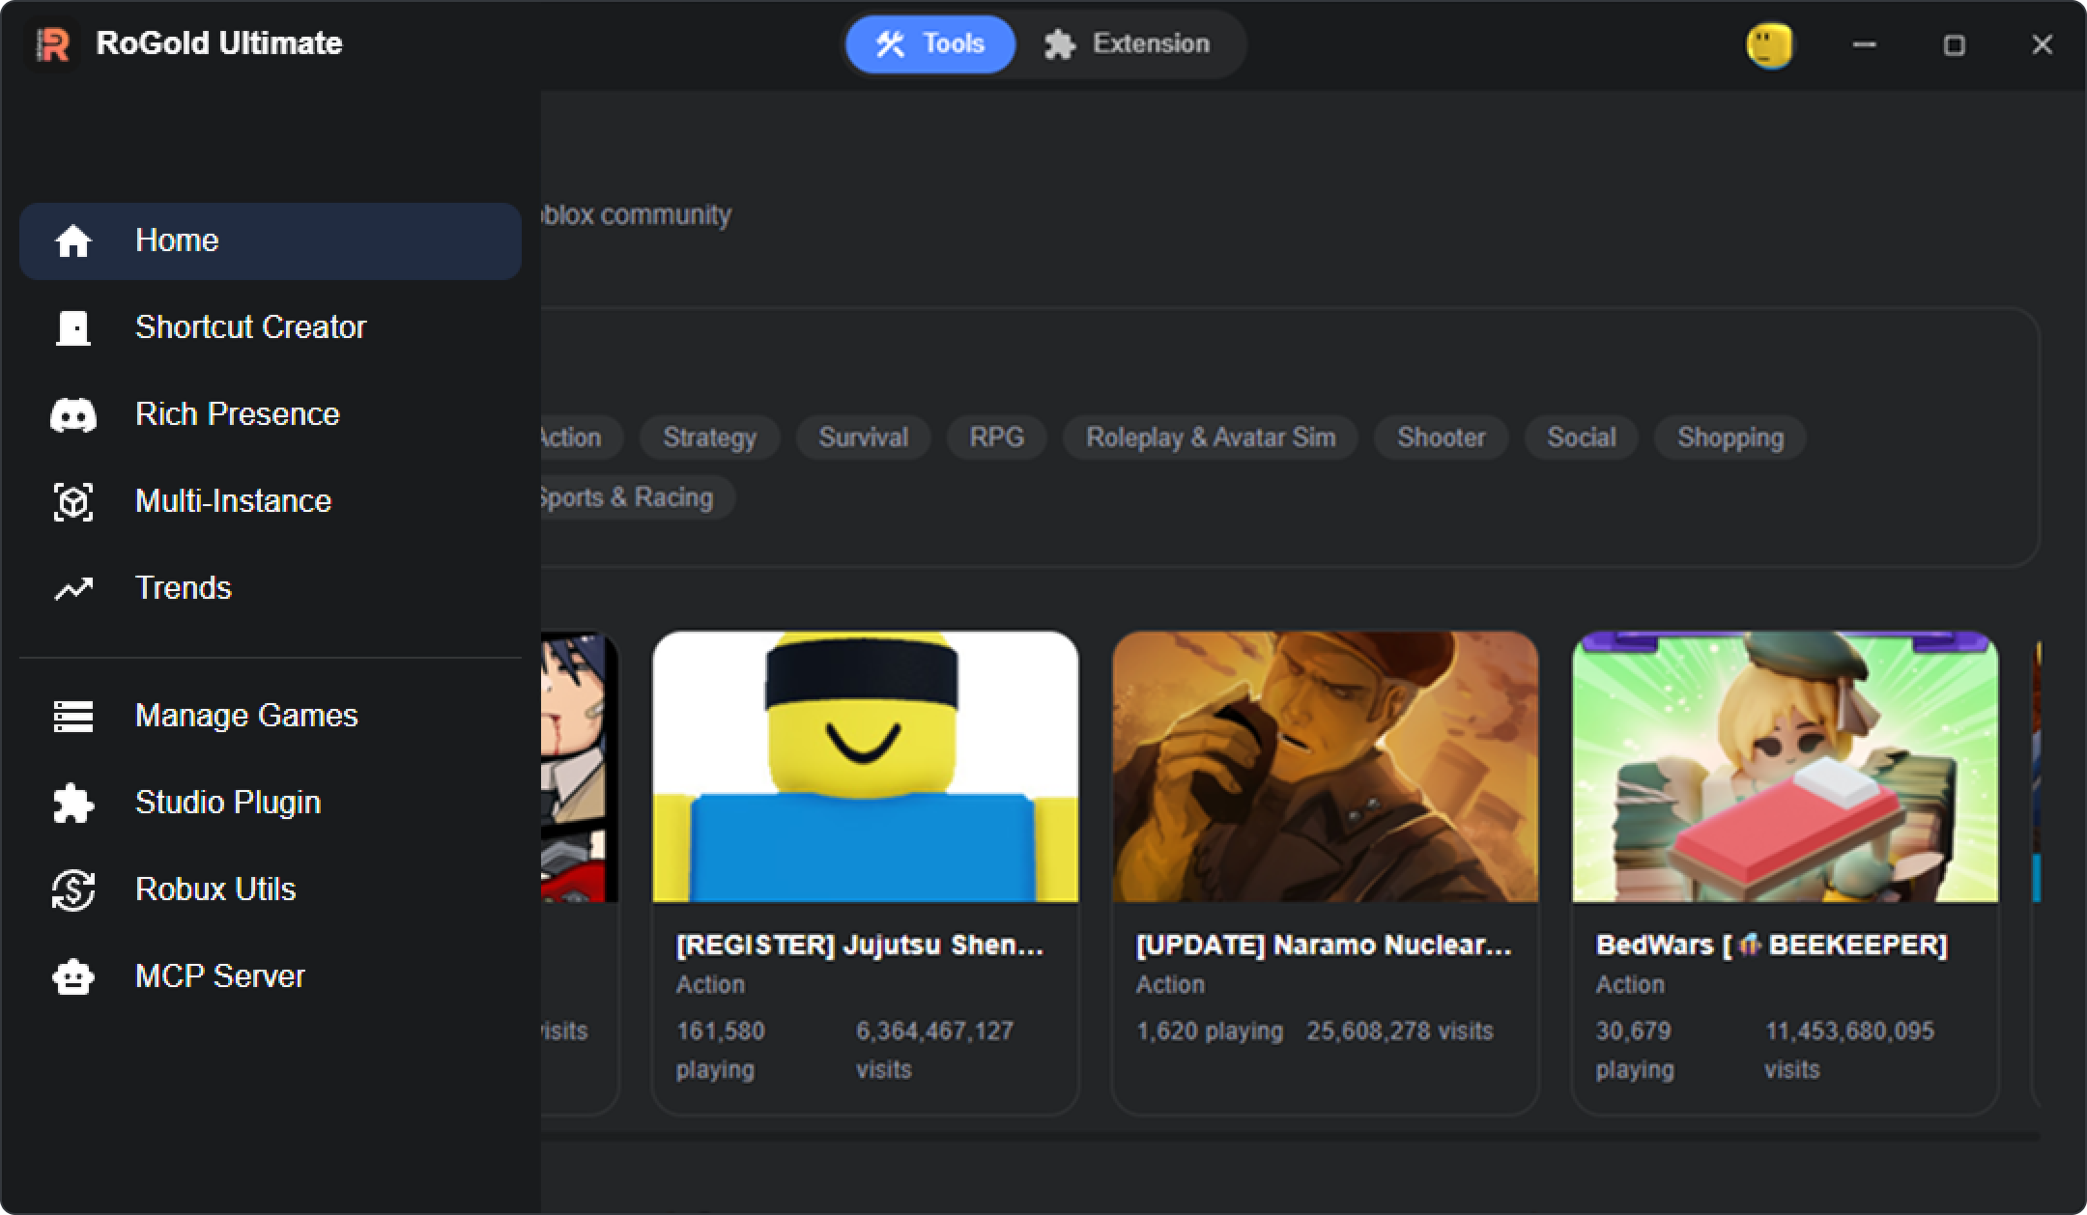Click the "6,364,467,127 visits" figure

[x=934, y=1051]
